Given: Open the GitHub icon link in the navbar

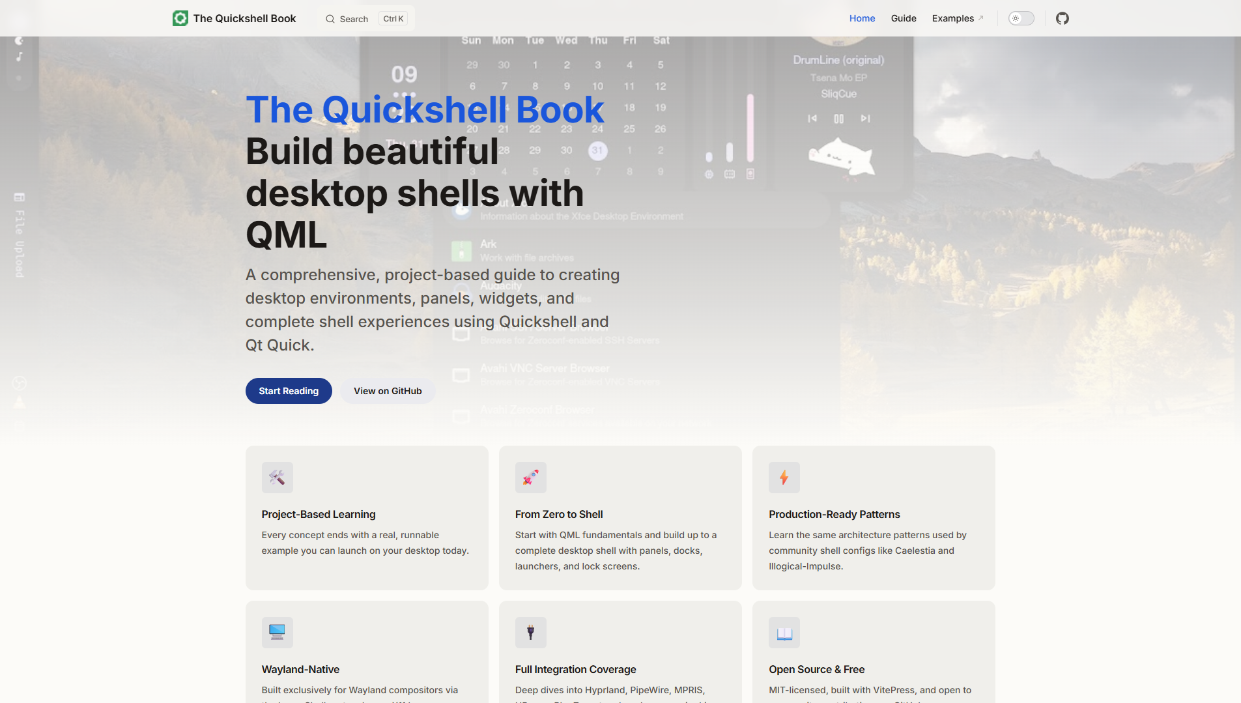Looking at the screenshot, I should [1063, 18].
